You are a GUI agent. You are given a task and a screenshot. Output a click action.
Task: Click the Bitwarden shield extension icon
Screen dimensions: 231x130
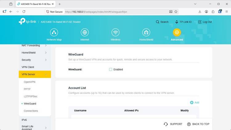pos(220,11)
